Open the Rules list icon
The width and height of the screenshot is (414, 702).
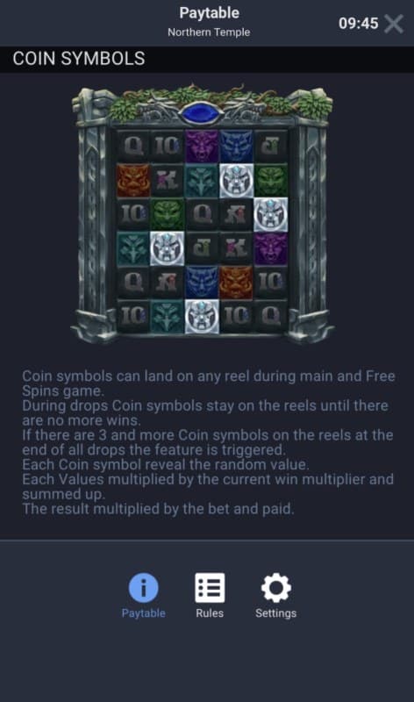point(210,587)
